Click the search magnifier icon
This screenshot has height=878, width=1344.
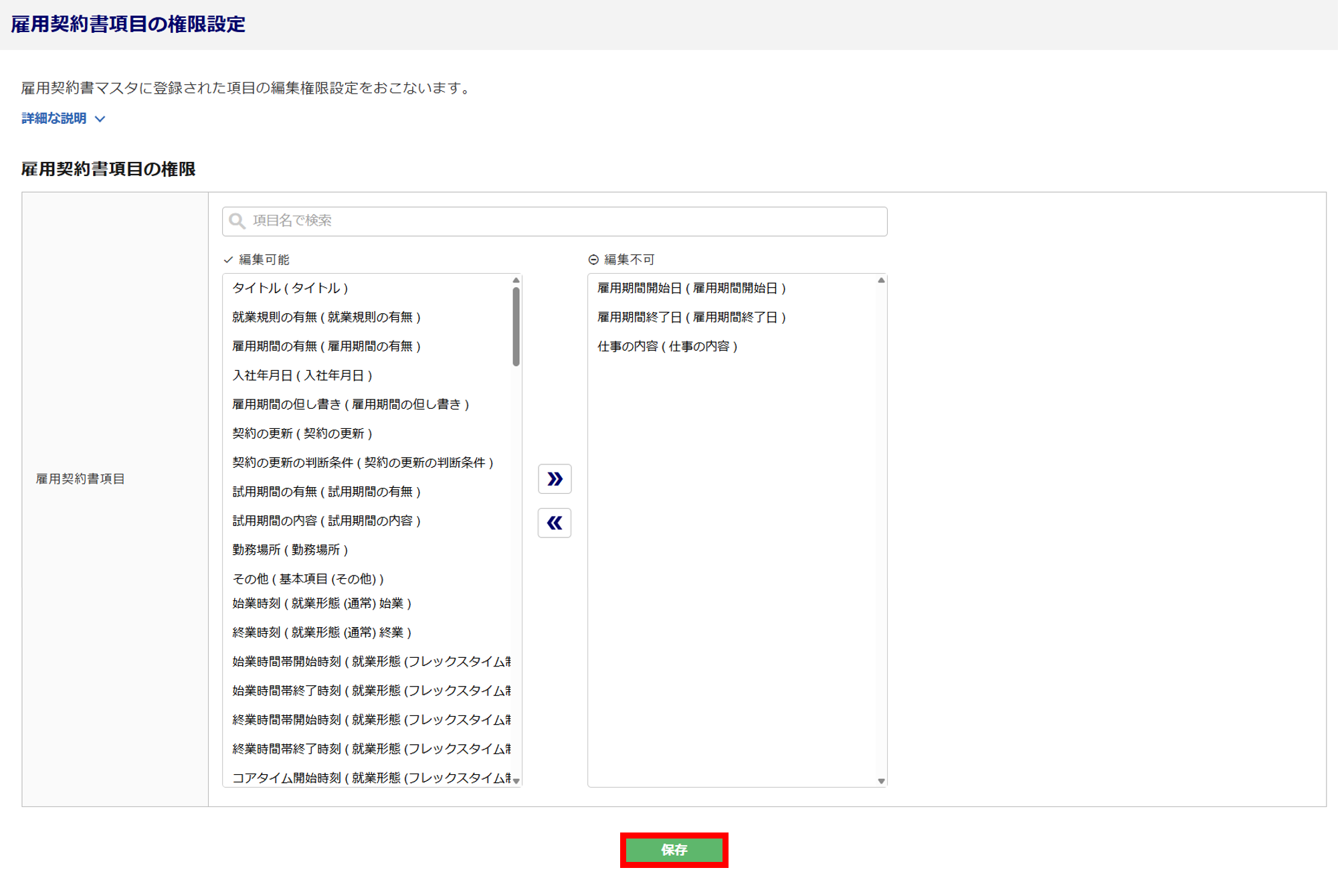pos(237,221)
